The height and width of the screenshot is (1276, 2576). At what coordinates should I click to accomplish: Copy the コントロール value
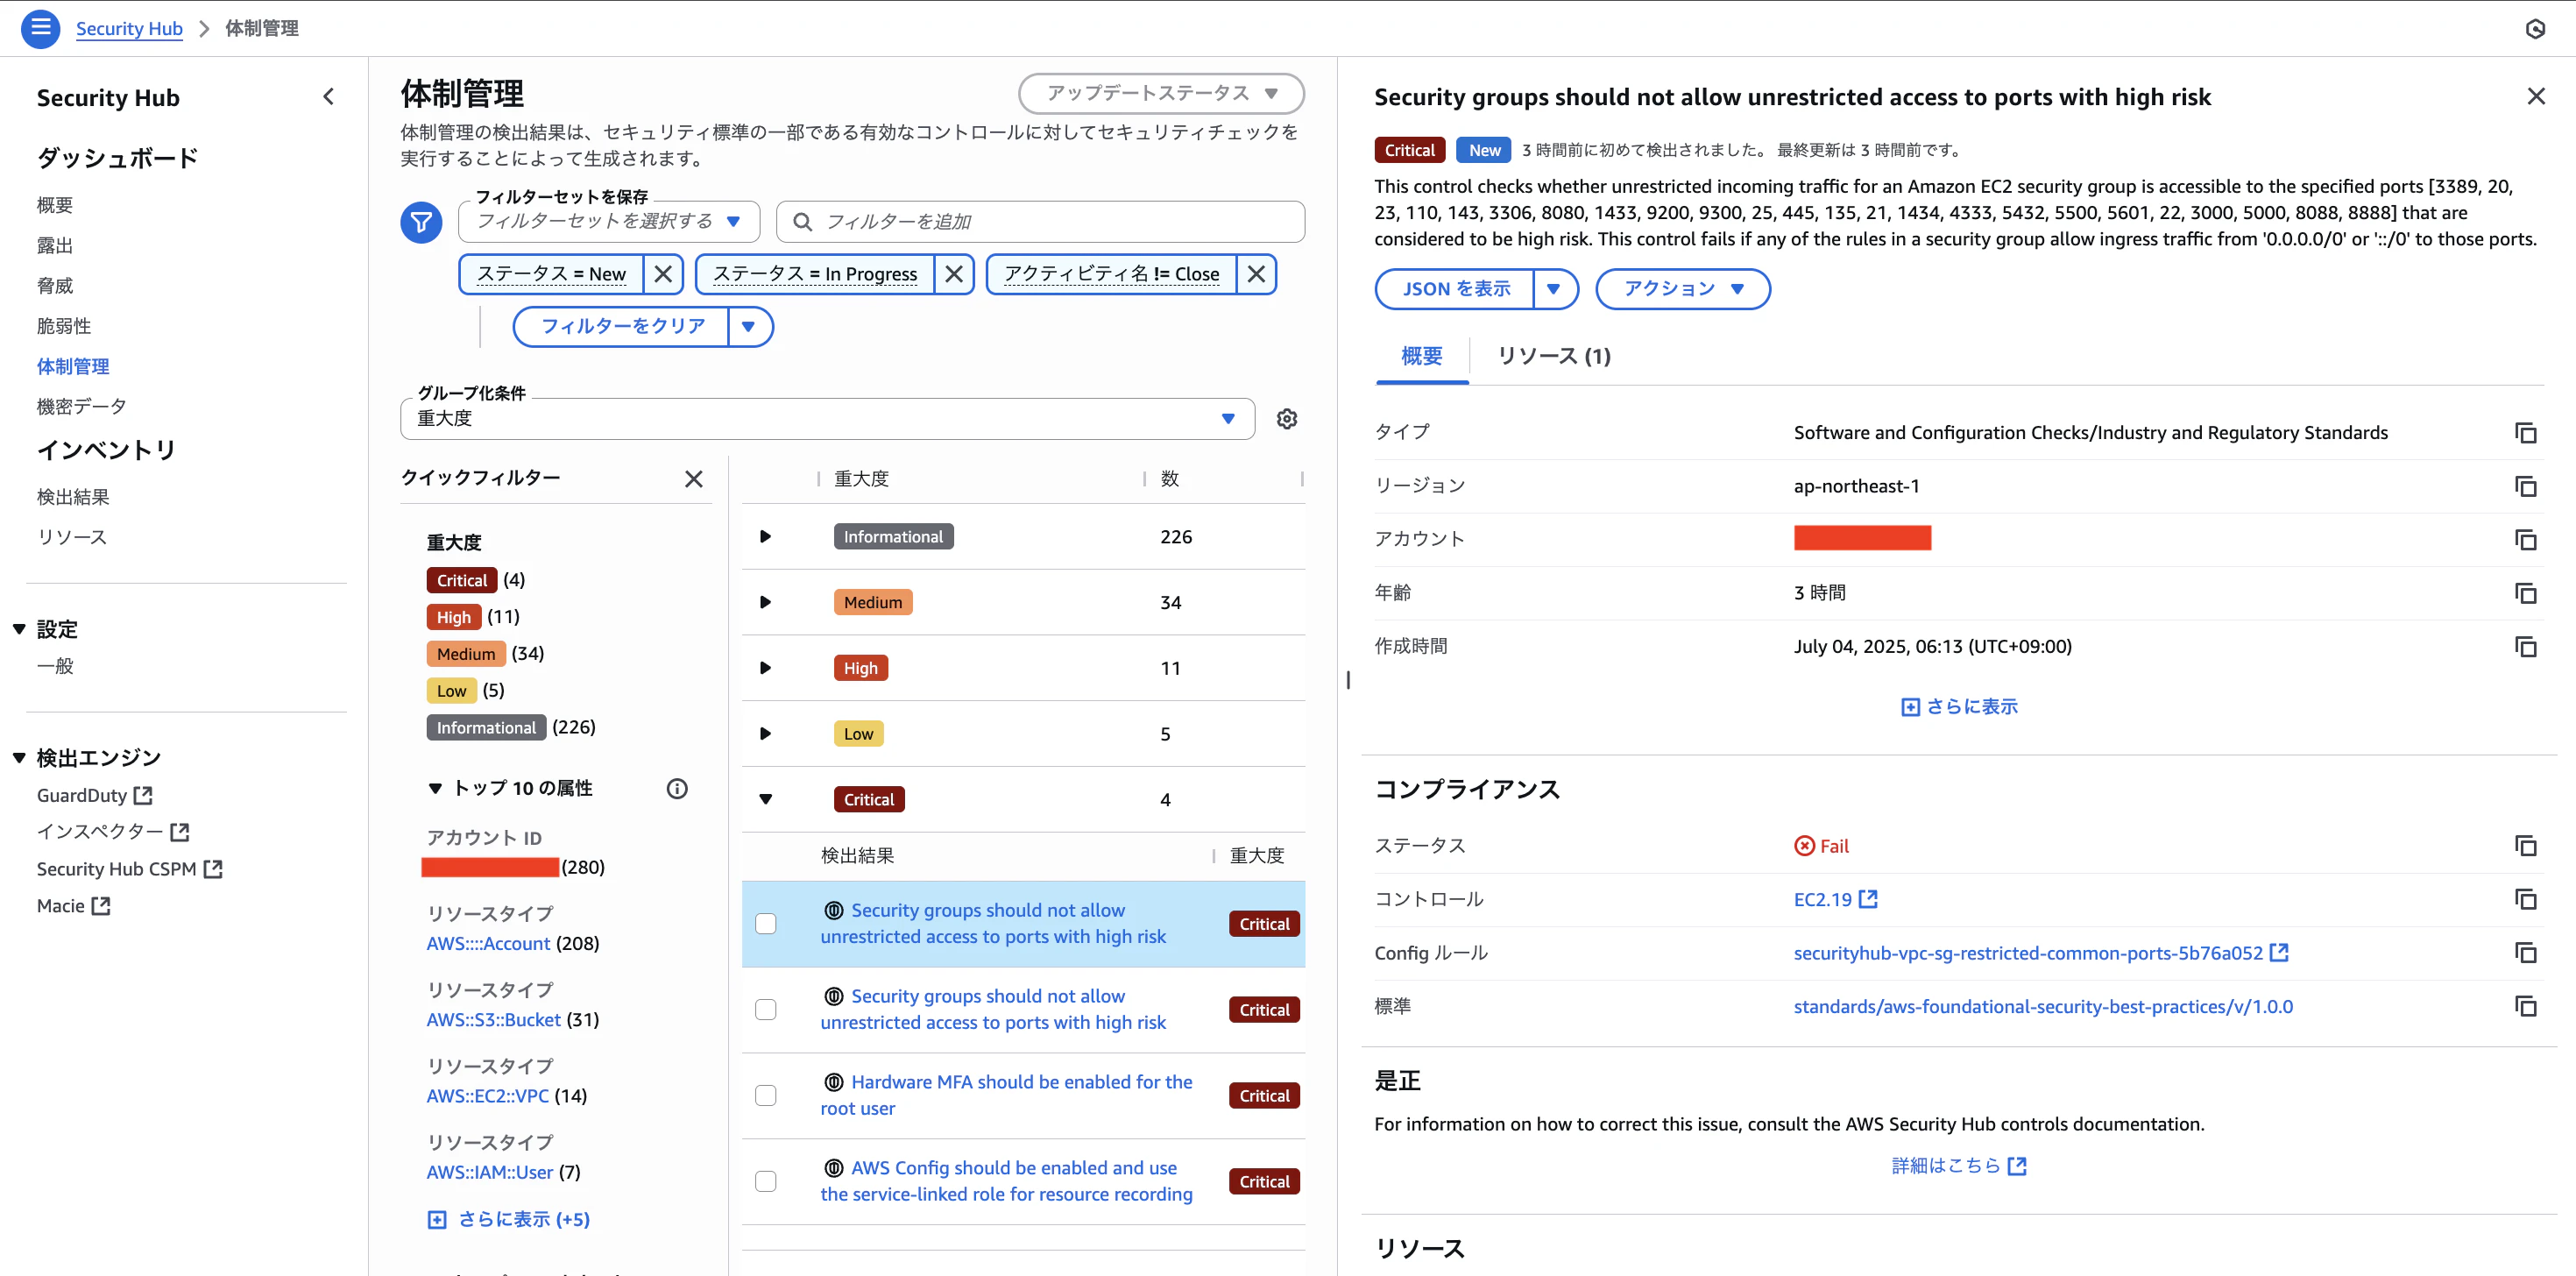(x=2525, y=899)
